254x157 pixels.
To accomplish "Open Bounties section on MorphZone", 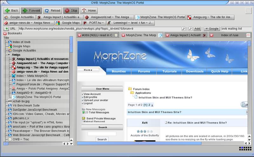I will [x=119, y=72].
